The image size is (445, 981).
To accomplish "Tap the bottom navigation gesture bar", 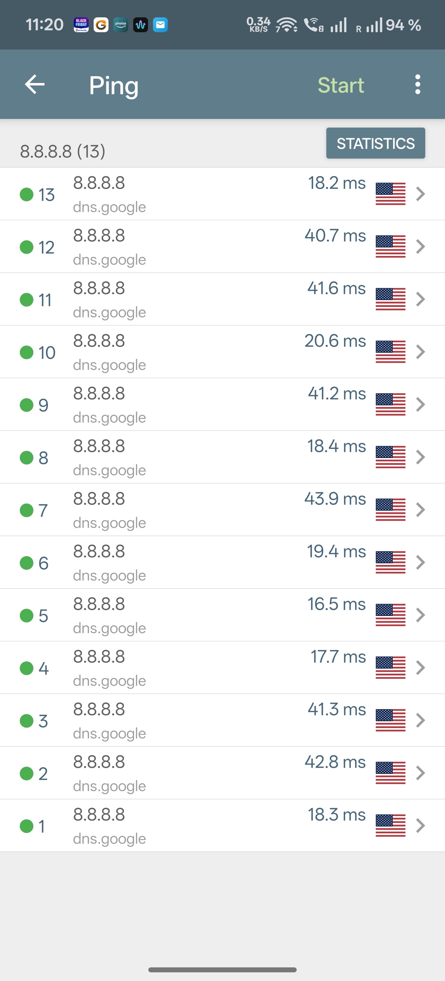I will 222,970.
